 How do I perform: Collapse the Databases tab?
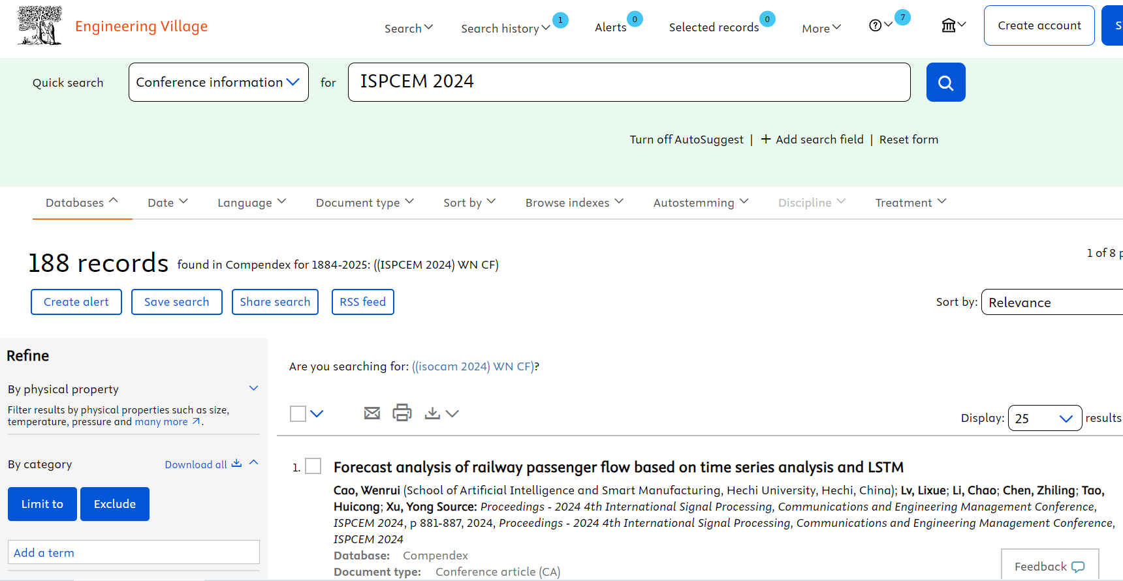coord(82,202)
